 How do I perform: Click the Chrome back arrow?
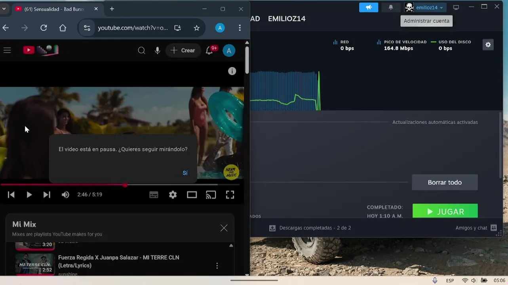[x=5, y=28]
